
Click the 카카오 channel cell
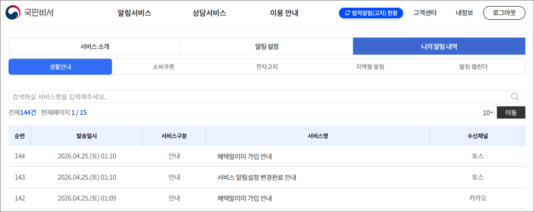[478, 198]
